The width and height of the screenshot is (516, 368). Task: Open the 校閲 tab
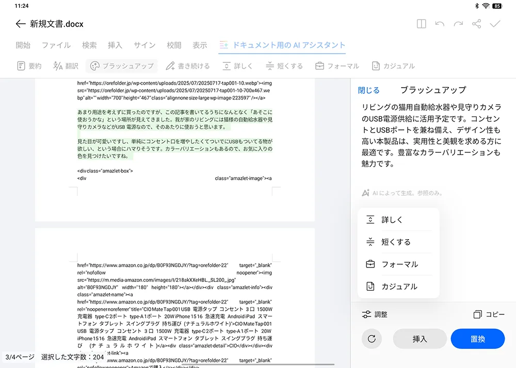click(x=174, y=45)
